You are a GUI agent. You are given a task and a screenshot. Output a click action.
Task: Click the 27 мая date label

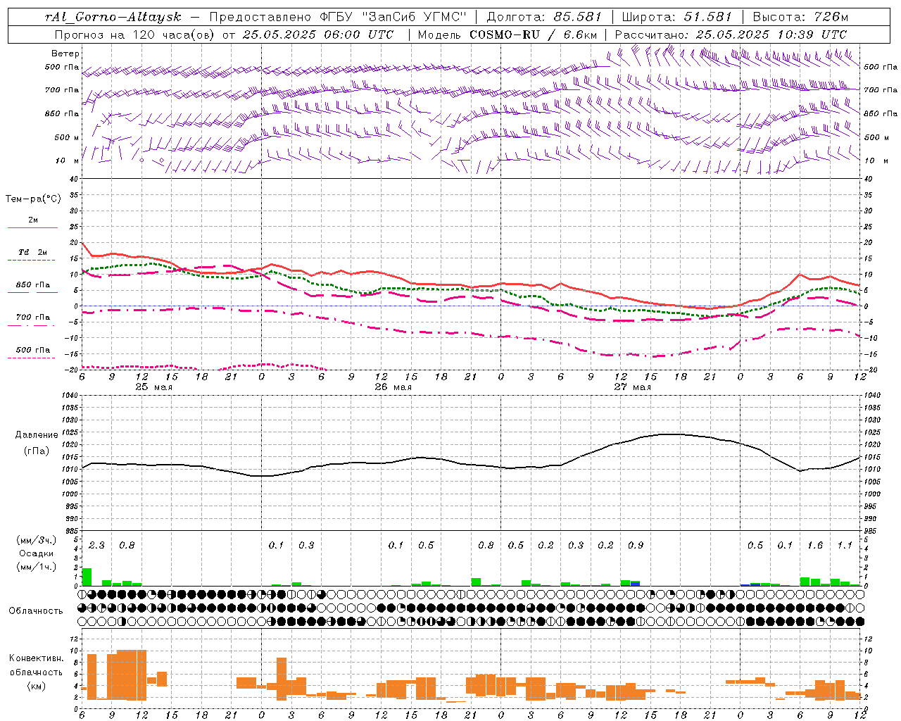tap(632, 387)
